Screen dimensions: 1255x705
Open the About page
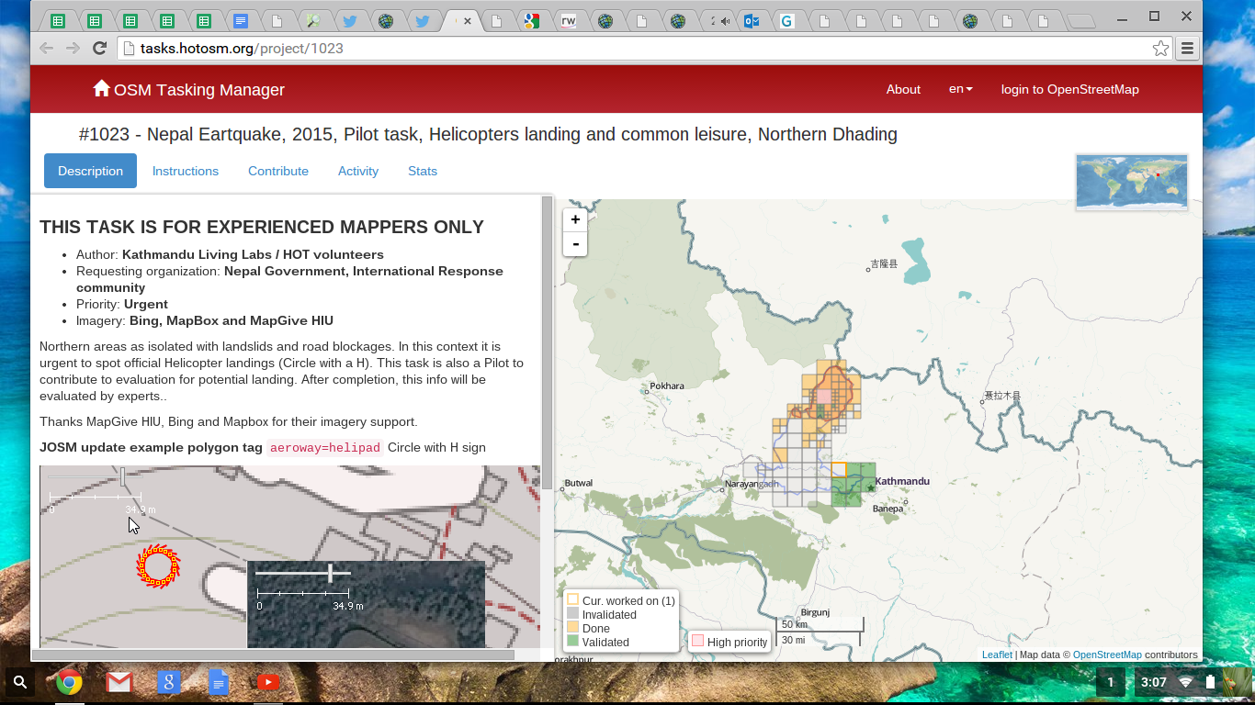coord(903,89)
